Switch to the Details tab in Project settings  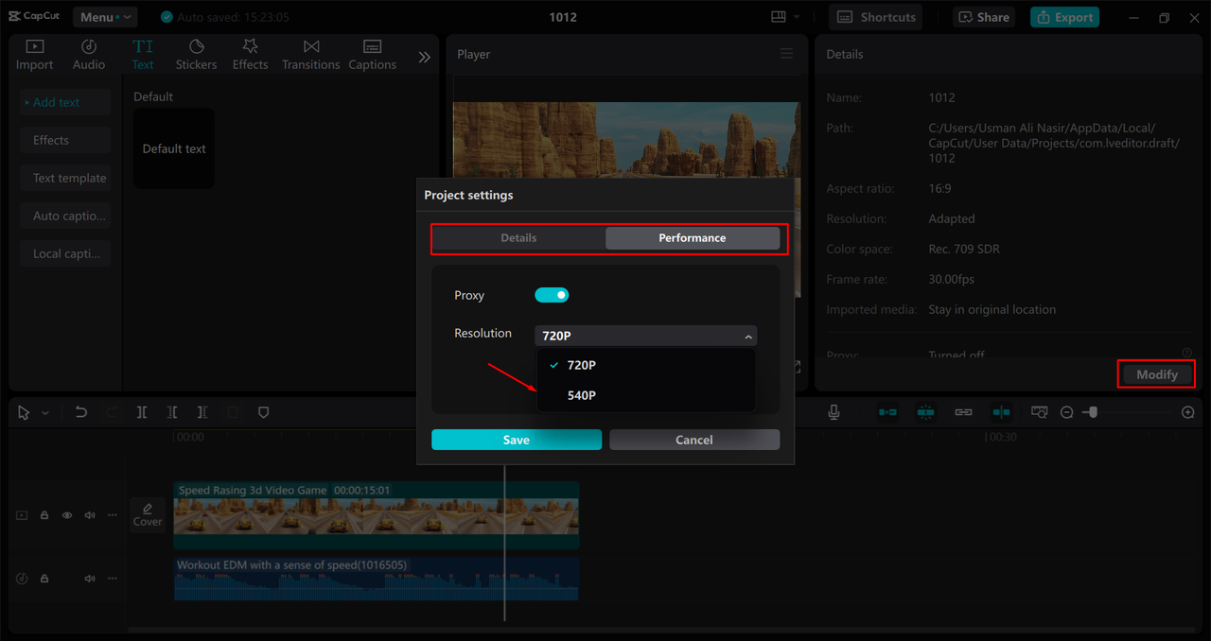pyautogui.click(x=518, y=238)
